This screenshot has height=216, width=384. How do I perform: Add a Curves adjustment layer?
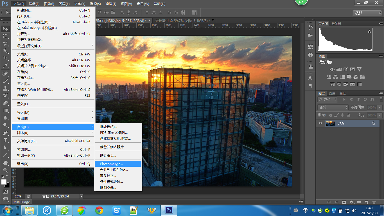tap(346, 69)
